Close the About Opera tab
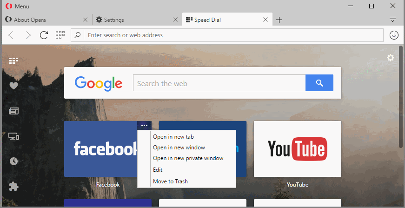405x208 pixels. pyautogui.click(x=85, y=20)
